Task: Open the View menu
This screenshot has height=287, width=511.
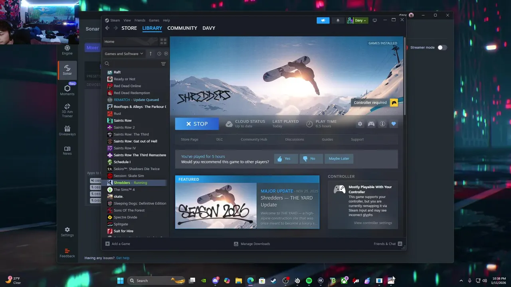Action: (127, 20)
